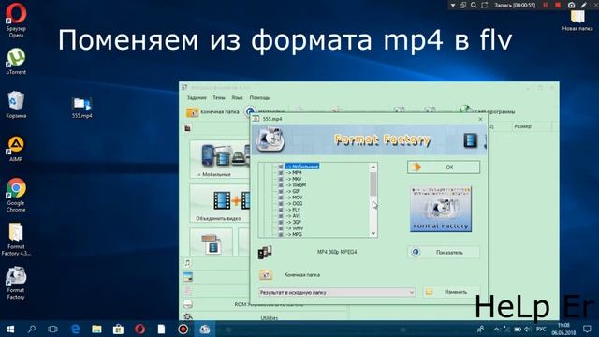Open the recorder toolbar dropdown arrow

453,5
